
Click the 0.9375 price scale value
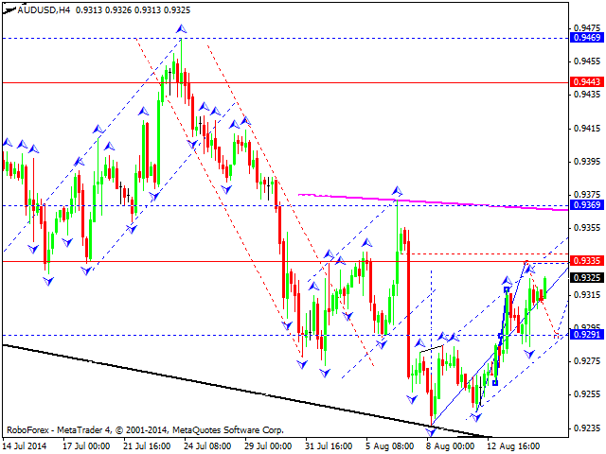coord(587,195)
